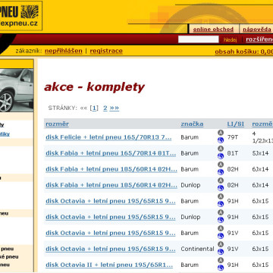This screenshot has height=273, width=273.
Task: Open disk Octavia 195/65R15 Dunlop 91H link
Action: [x=111, y=217]
